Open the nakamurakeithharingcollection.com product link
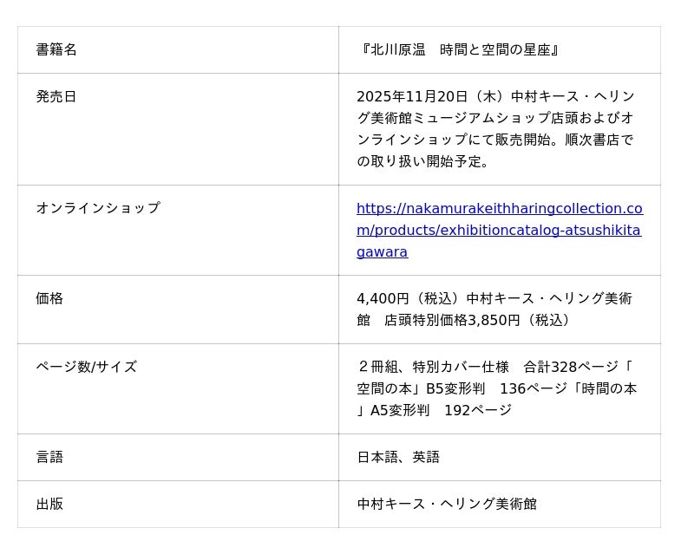Screen dimensions: 694x554 pyautogui.click(x=499, y=230)
